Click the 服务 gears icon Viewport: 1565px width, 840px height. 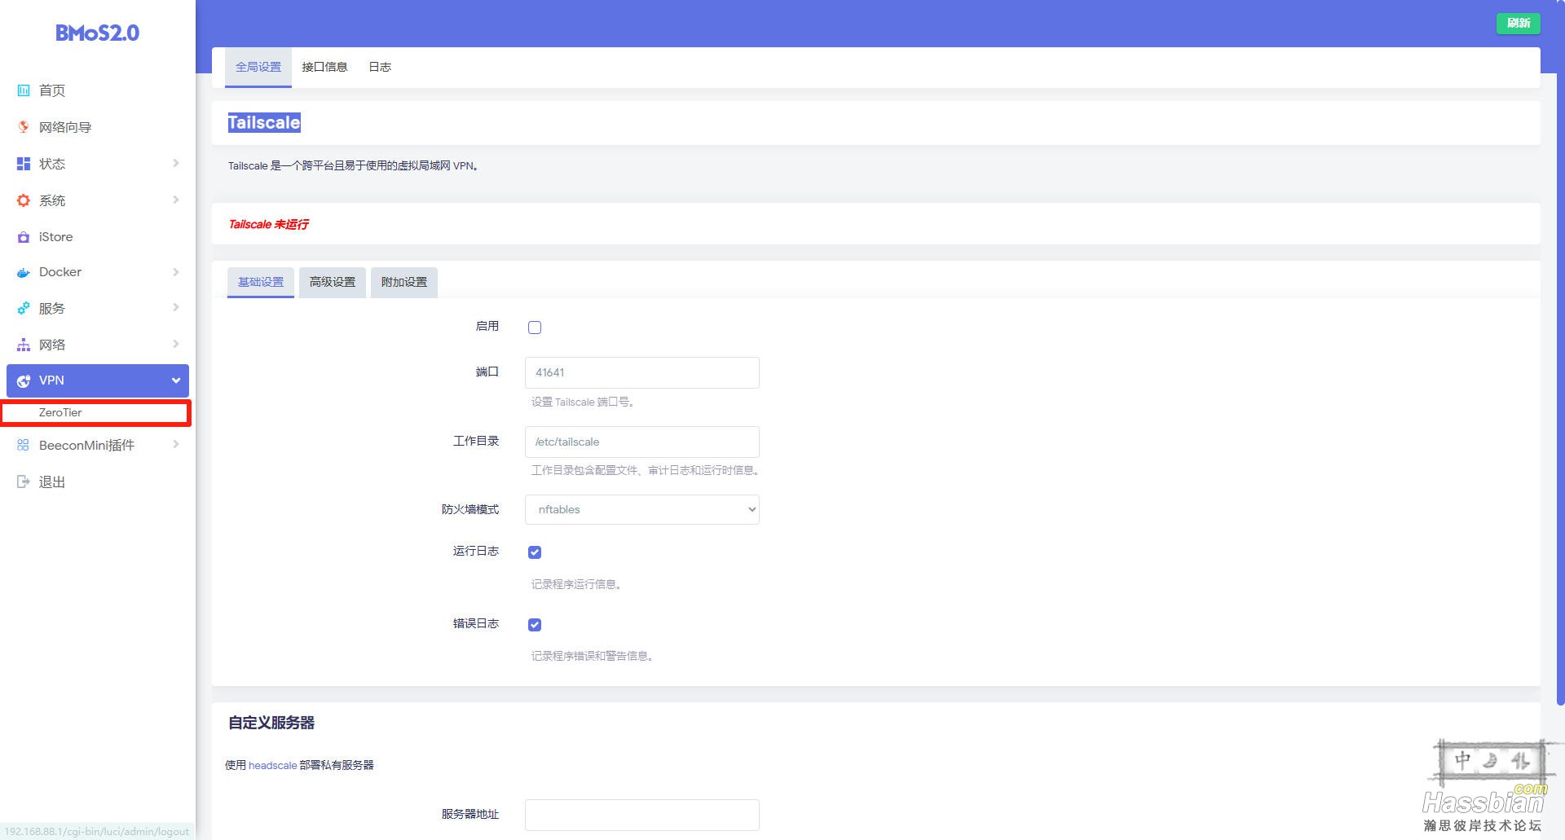pos(24,308)
